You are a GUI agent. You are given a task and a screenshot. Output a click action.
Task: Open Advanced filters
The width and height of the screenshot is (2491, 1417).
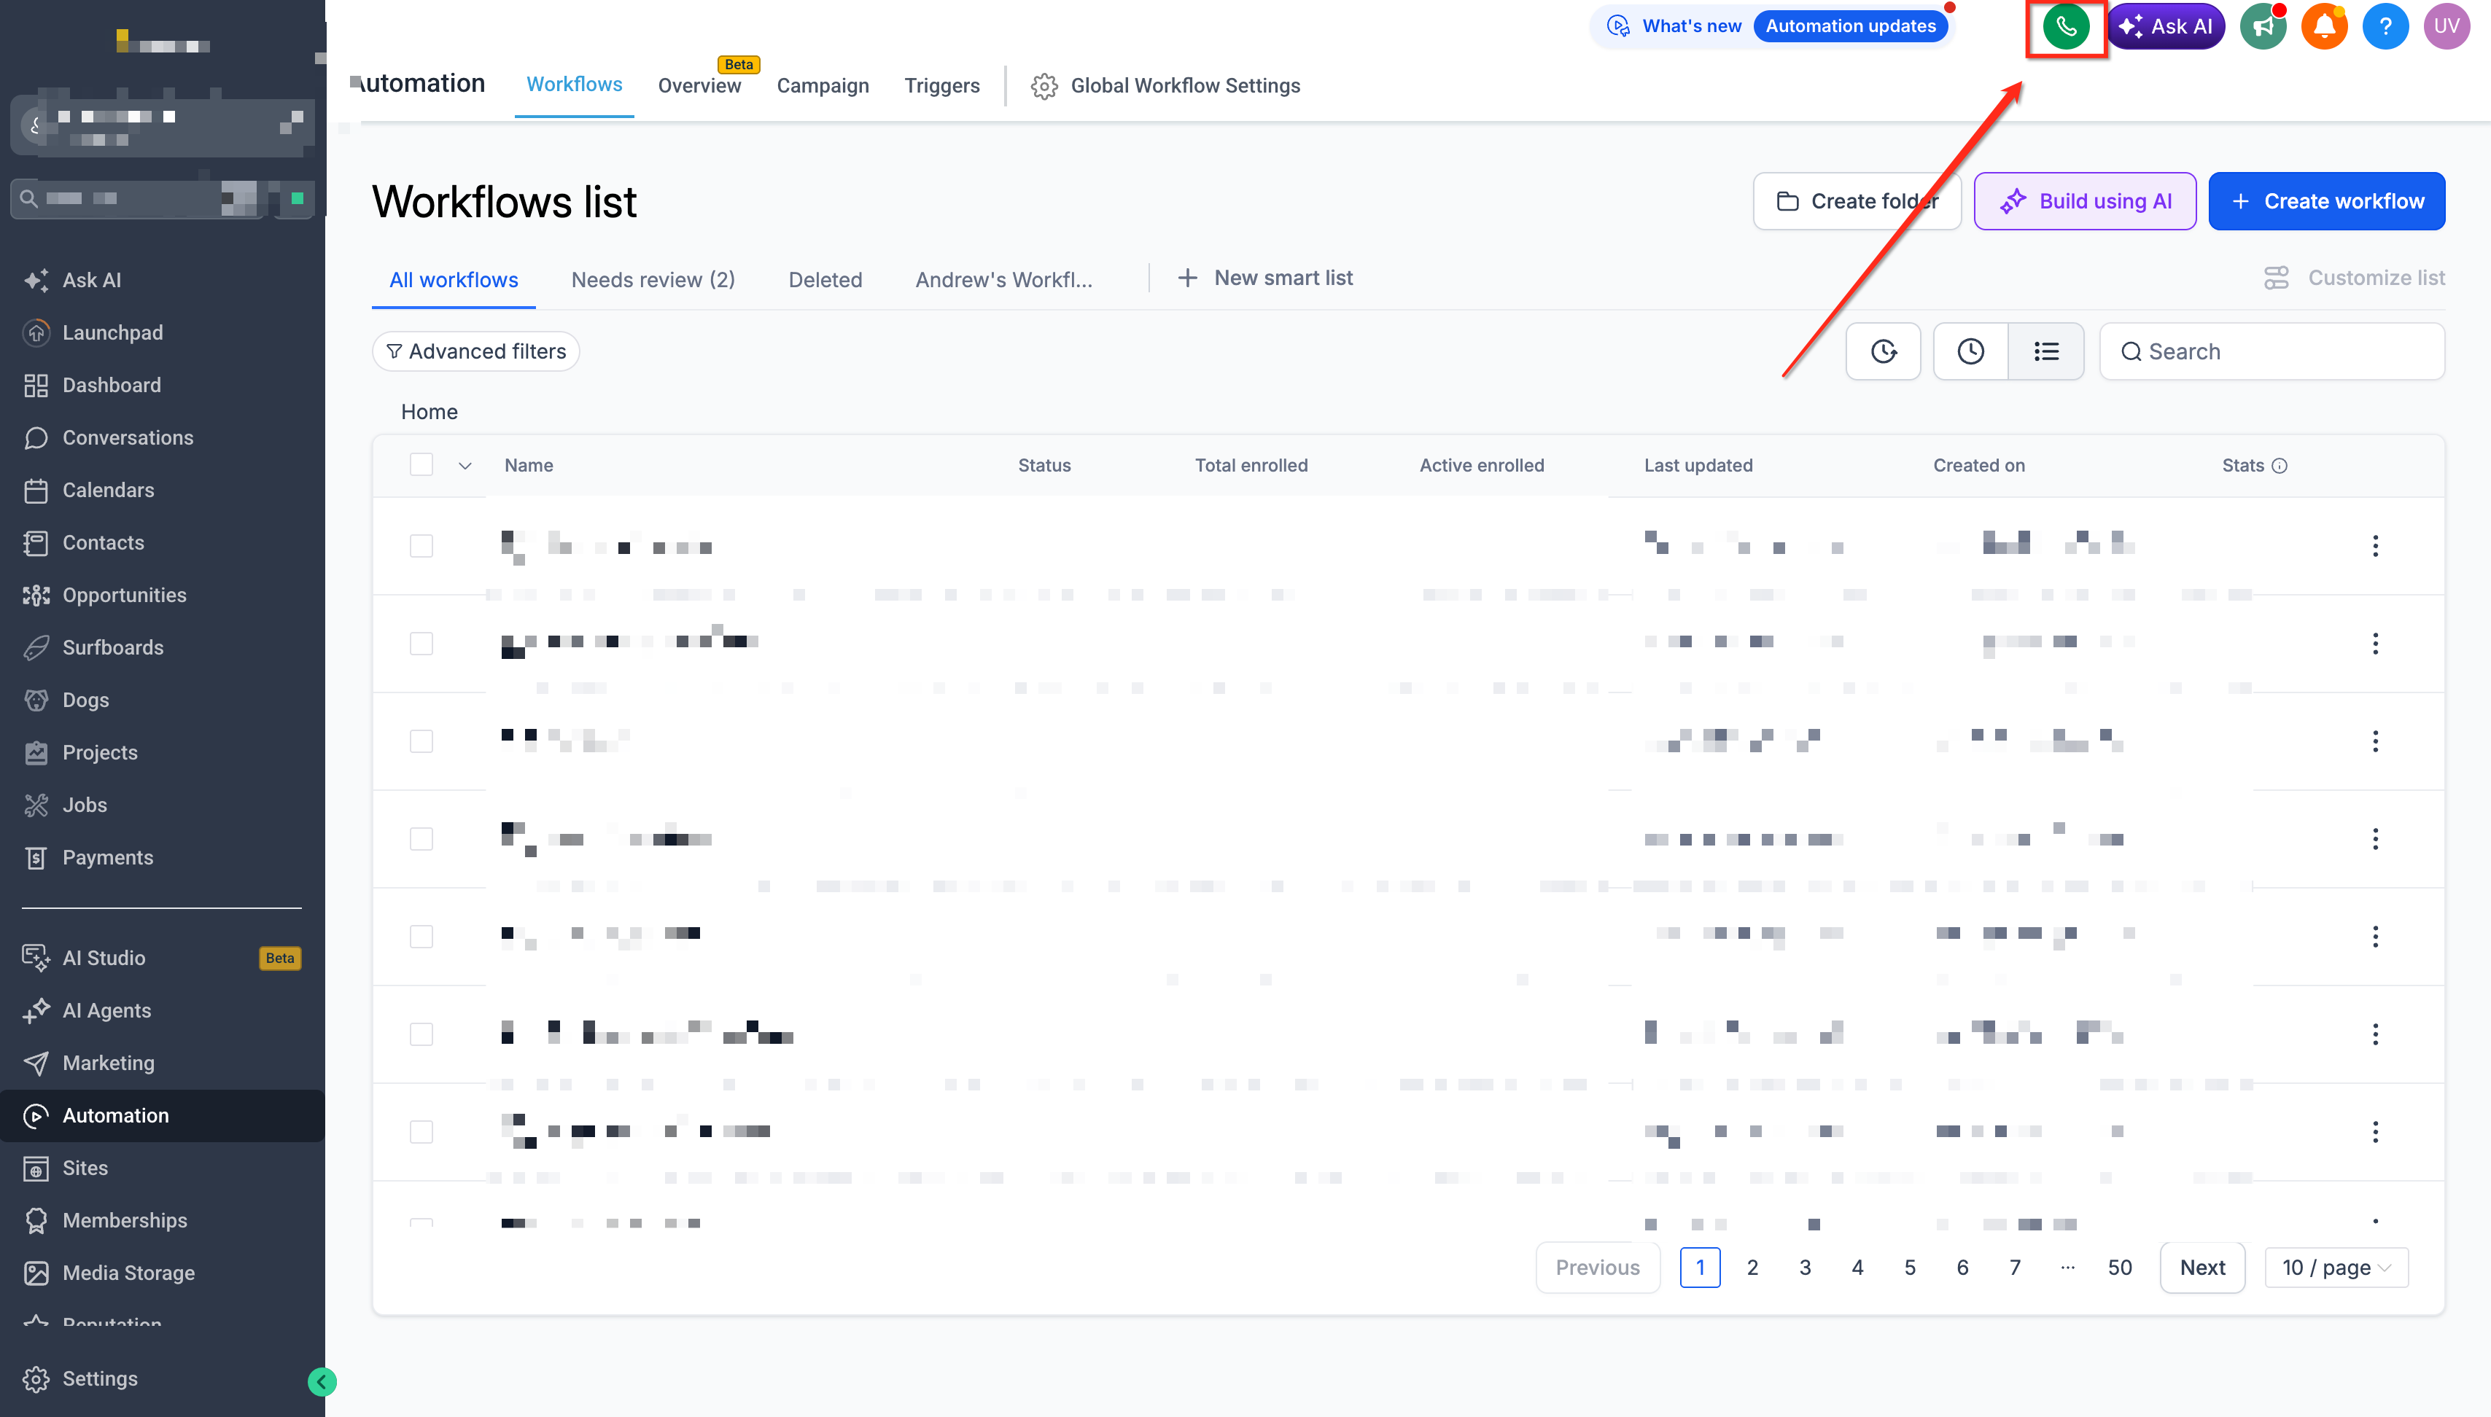click(476, 351)
